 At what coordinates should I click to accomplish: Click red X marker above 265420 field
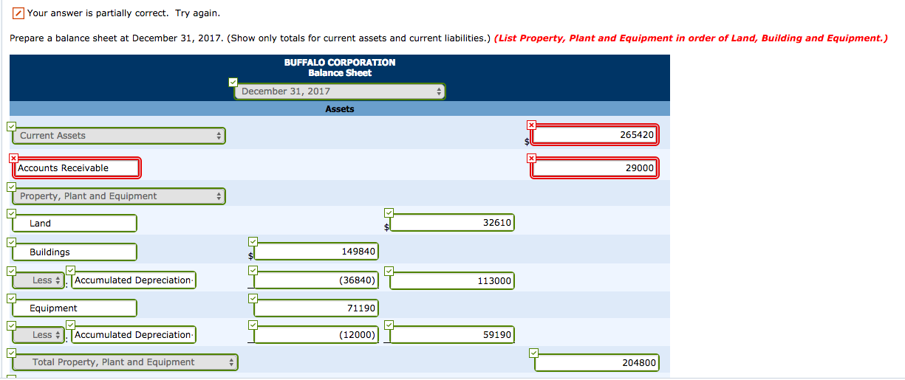[531, 125]
